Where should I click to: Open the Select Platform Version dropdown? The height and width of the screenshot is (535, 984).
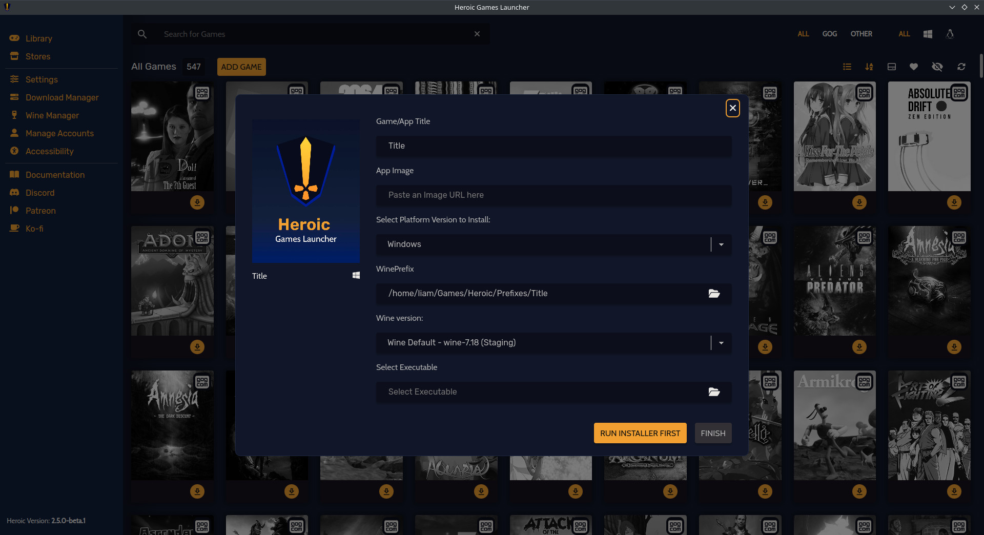tap(721, 244)
